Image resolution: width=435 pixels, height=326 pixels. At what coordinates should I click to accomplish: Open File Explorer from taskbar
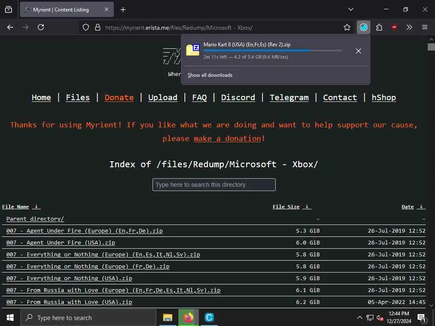[x=167, y=318]
